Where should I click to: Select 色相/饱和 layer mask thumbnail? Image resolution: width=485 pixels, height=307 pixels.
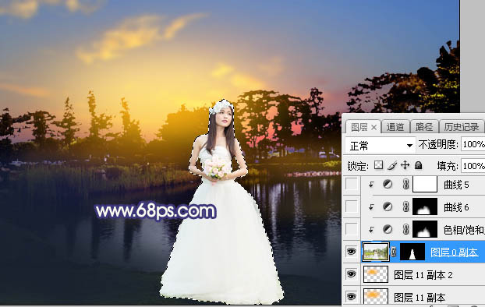(x=425, y=229)
